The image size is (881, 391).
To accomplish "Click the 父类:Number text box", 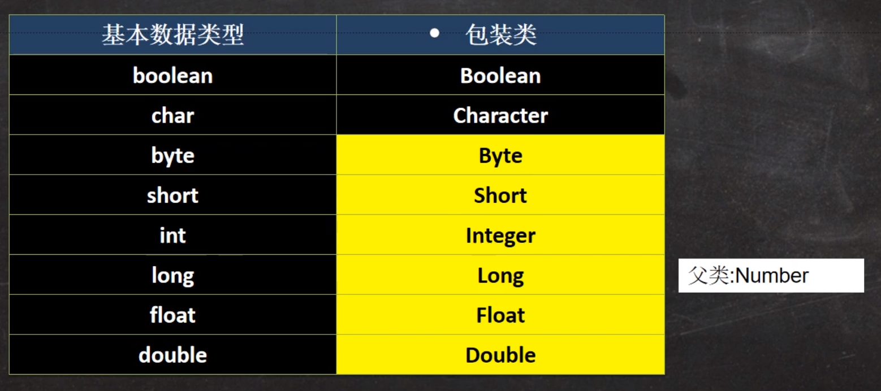I will coord(771,276).
